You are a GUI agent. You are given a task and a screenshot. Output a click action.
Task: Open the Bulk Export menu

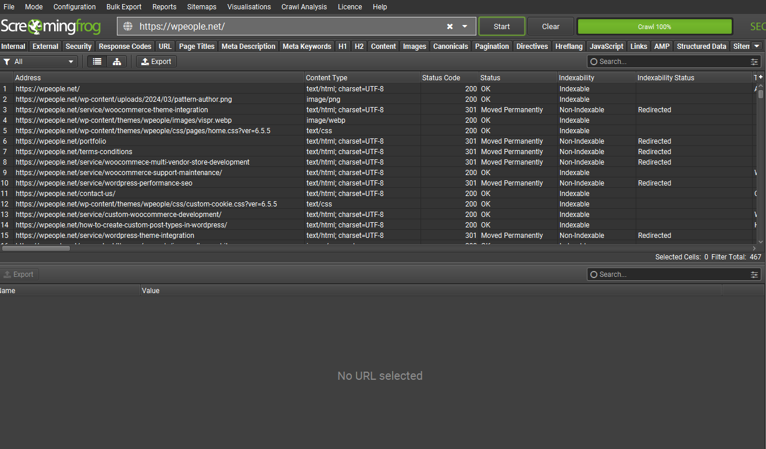tap(124, 7)
